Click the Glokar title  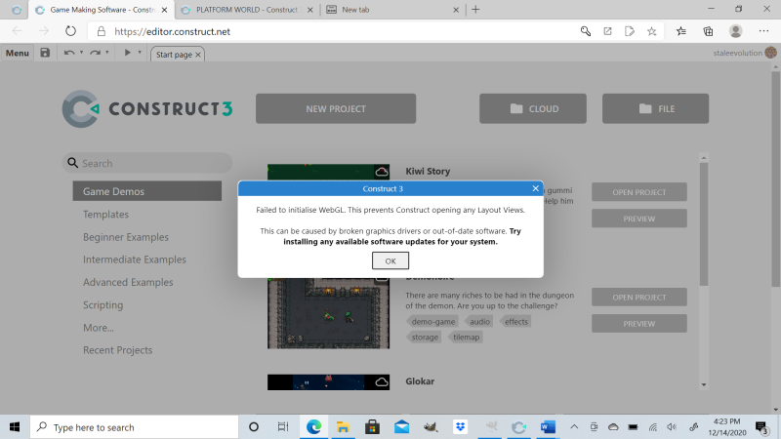point(420,381)
